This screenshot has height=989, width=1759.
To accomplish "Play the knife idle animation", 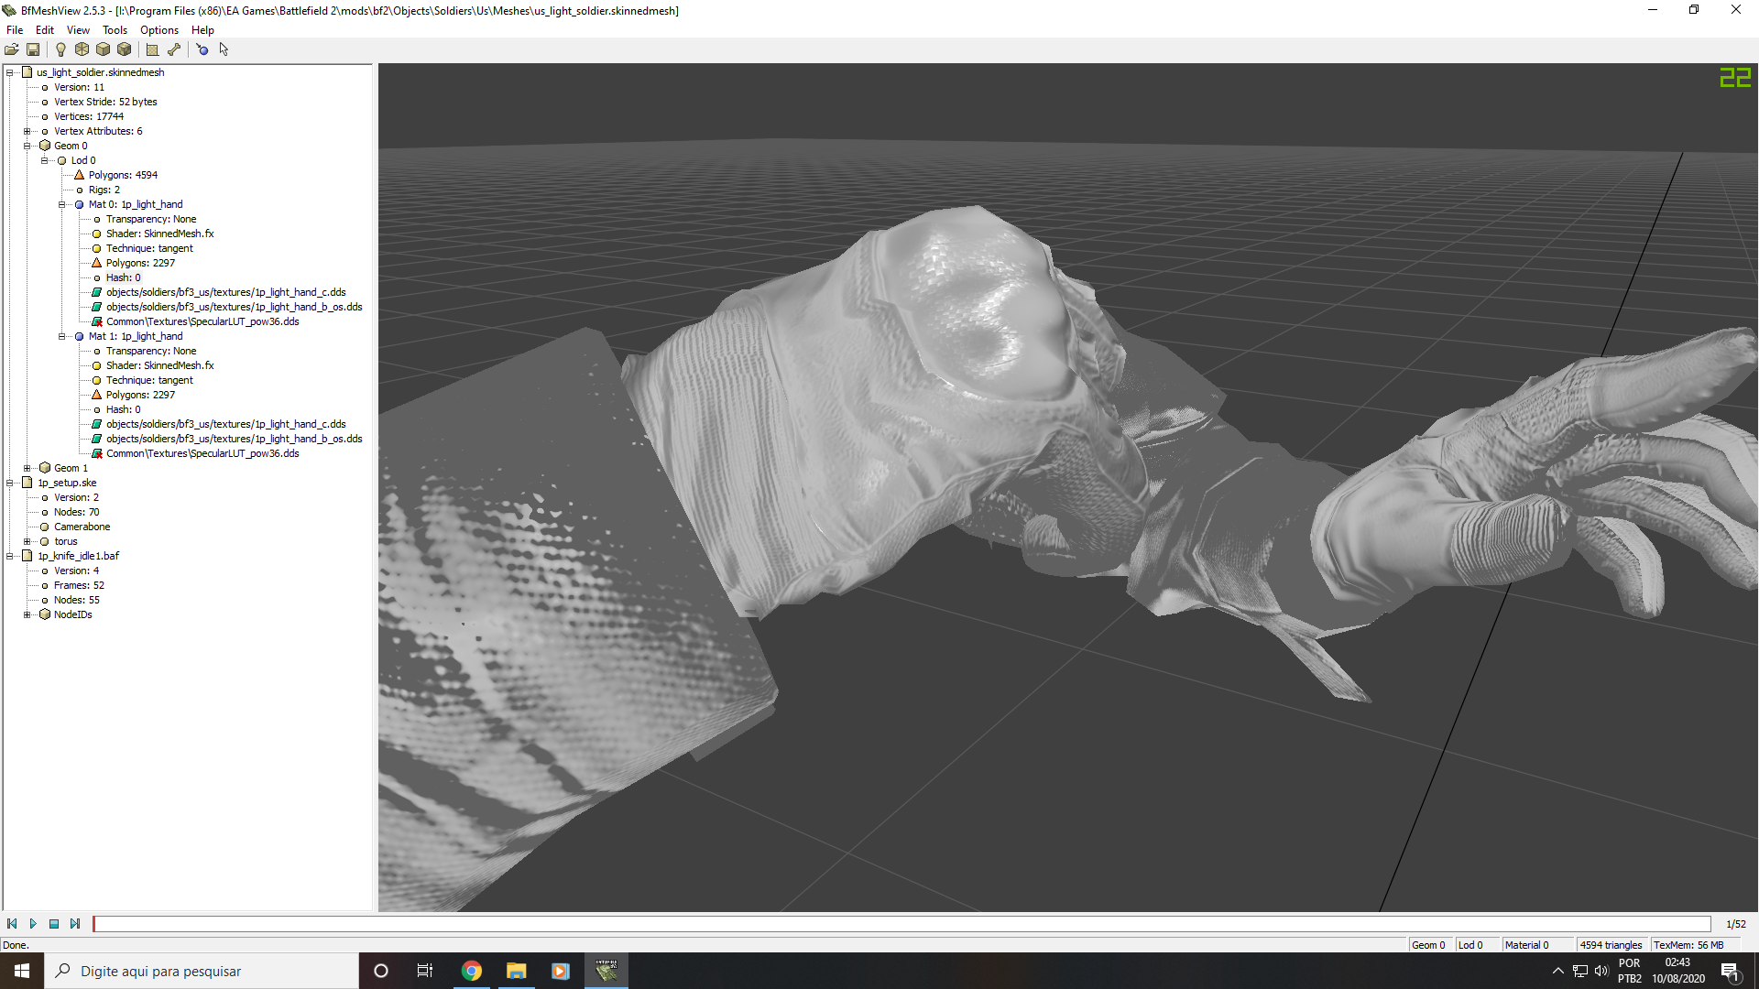I will pos(33,924).
